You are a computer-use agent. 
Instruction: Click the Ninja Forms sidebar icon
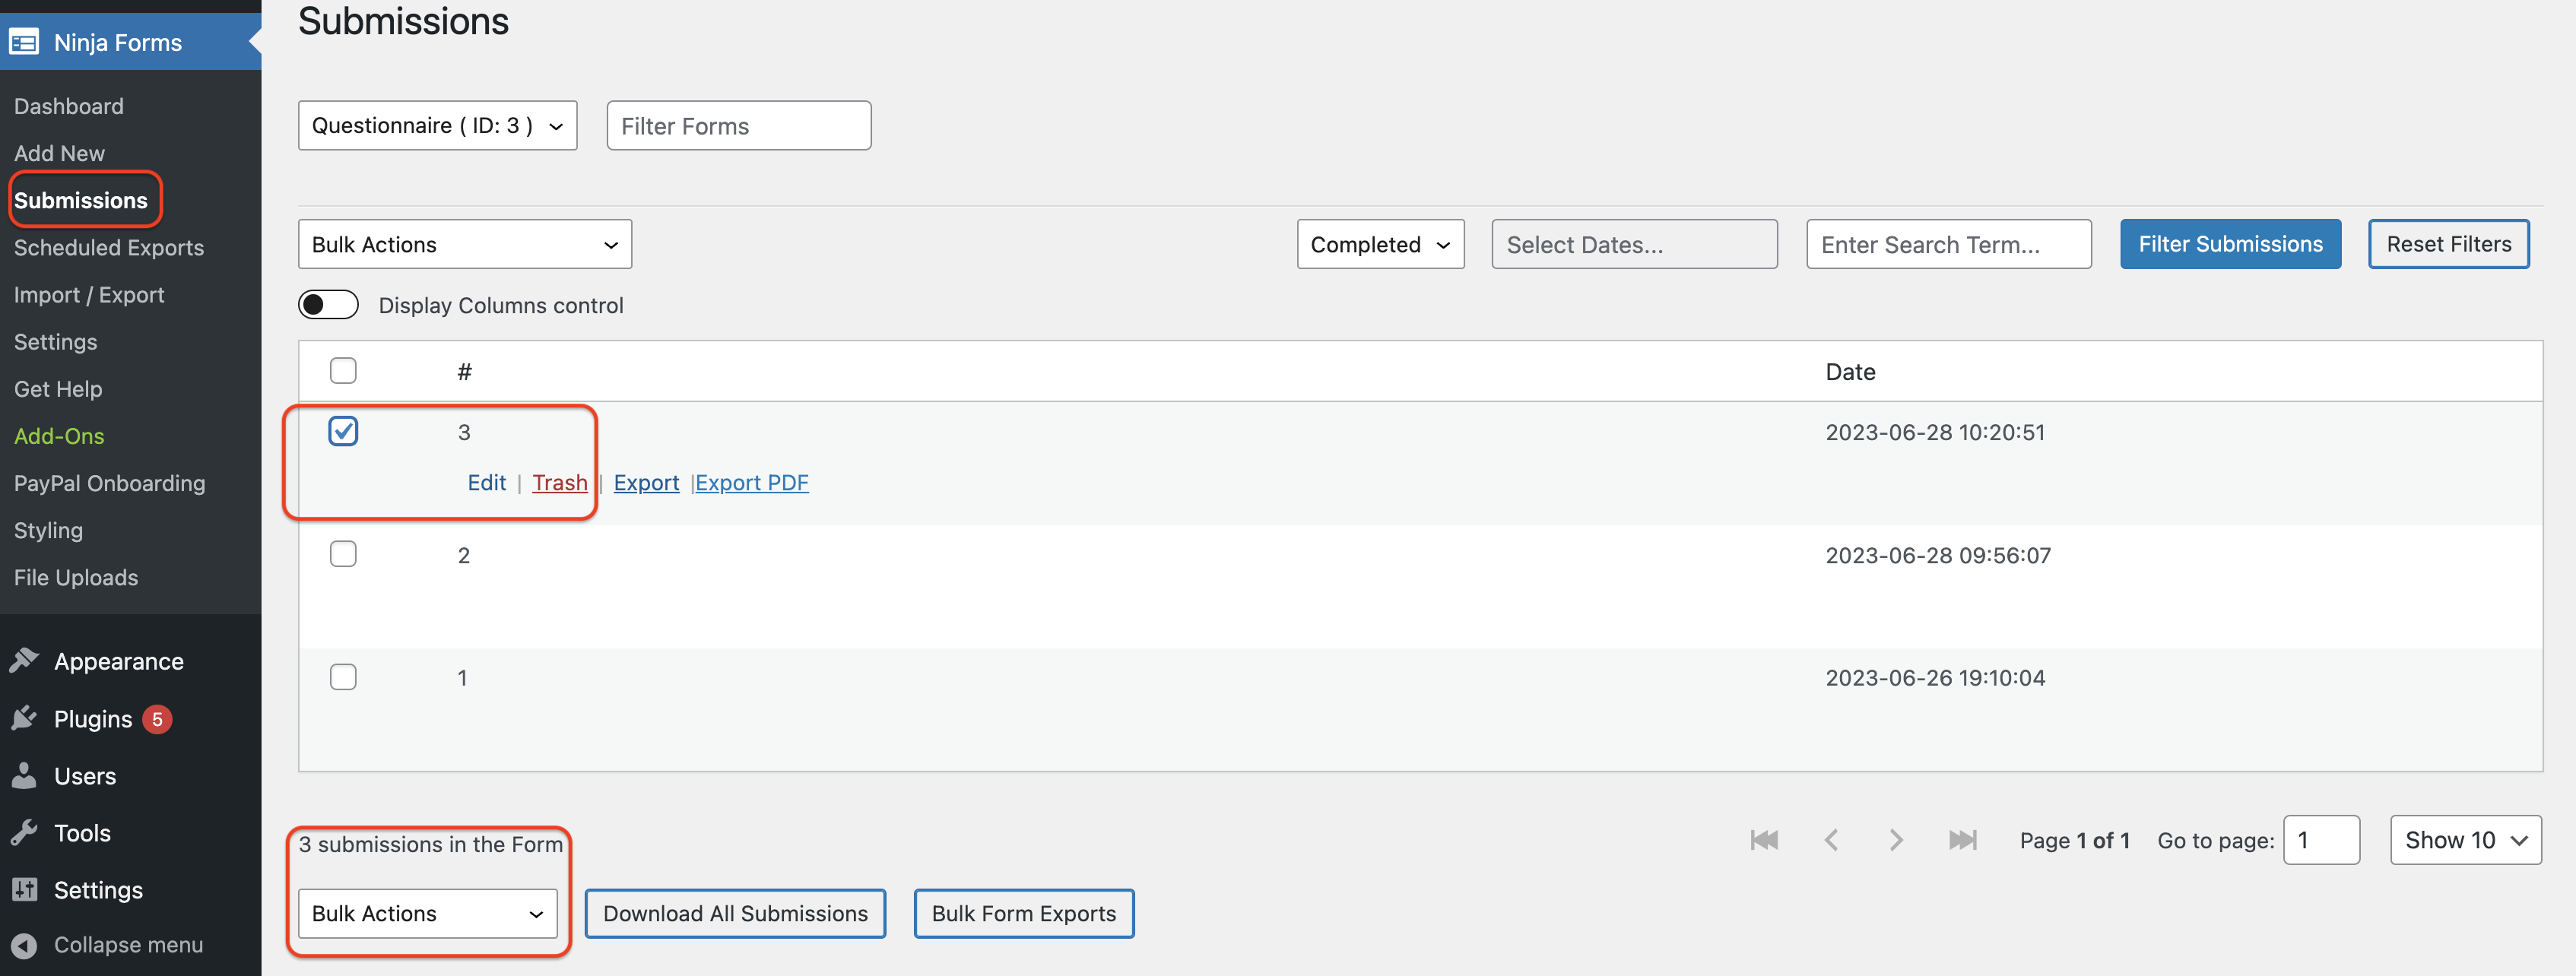[x=24, y=42]
